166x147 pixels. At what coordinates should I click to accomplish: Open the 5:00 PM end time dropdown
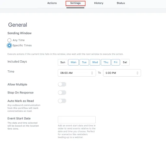tap(122, 73)
